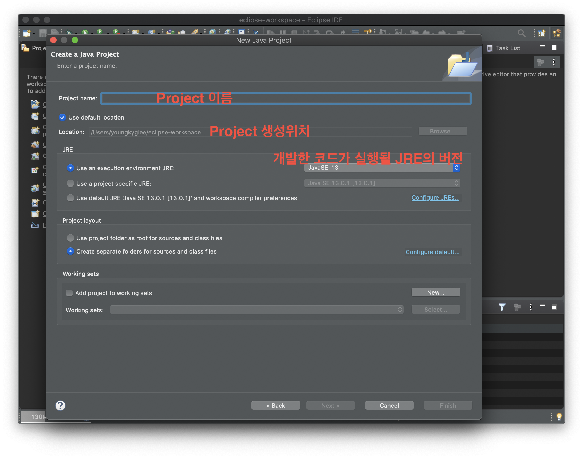The width and height of the screenshot is (583, 459).
Task: Switch to the Task List tab
Action: click(503, 48)
